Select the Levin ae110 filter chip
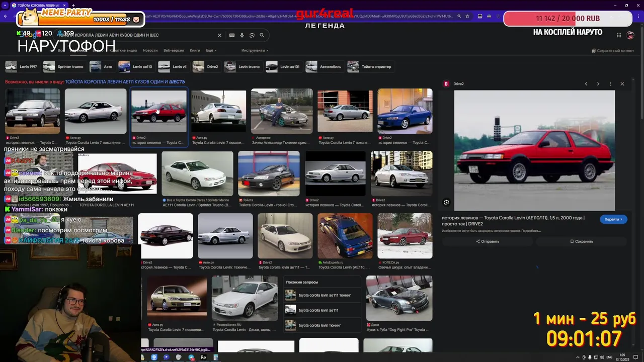The height and width of the screenshot is (362, 644). [x=136, y=66]
